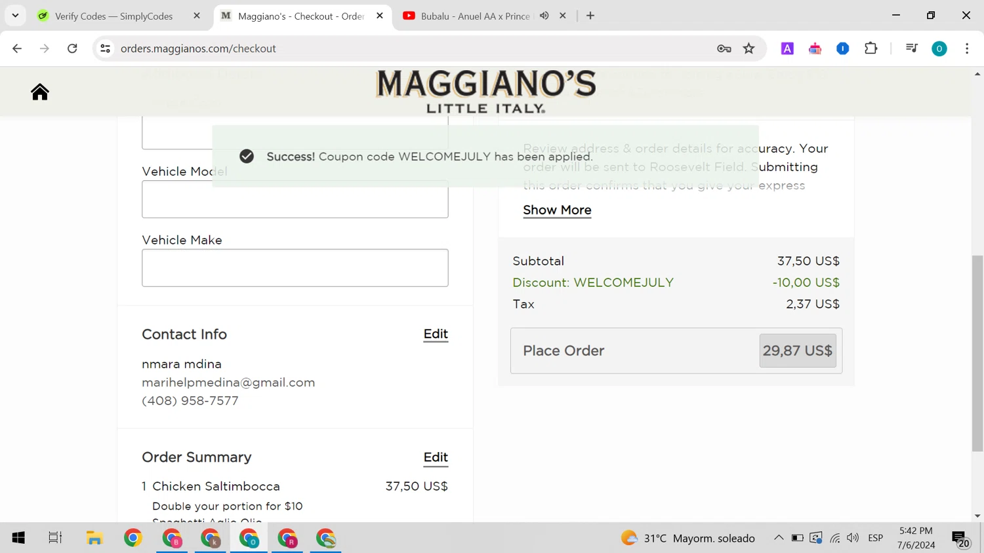The image size is (984, 553).
Task: Click the Vehicle Make input field
Action: click(295, 268)
